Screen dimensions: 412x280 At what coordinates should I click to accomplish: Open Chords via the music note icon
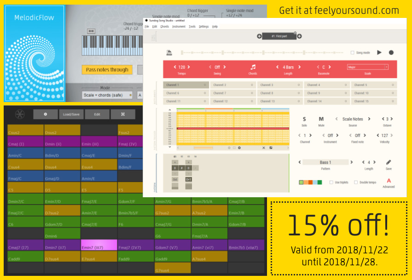253,67
